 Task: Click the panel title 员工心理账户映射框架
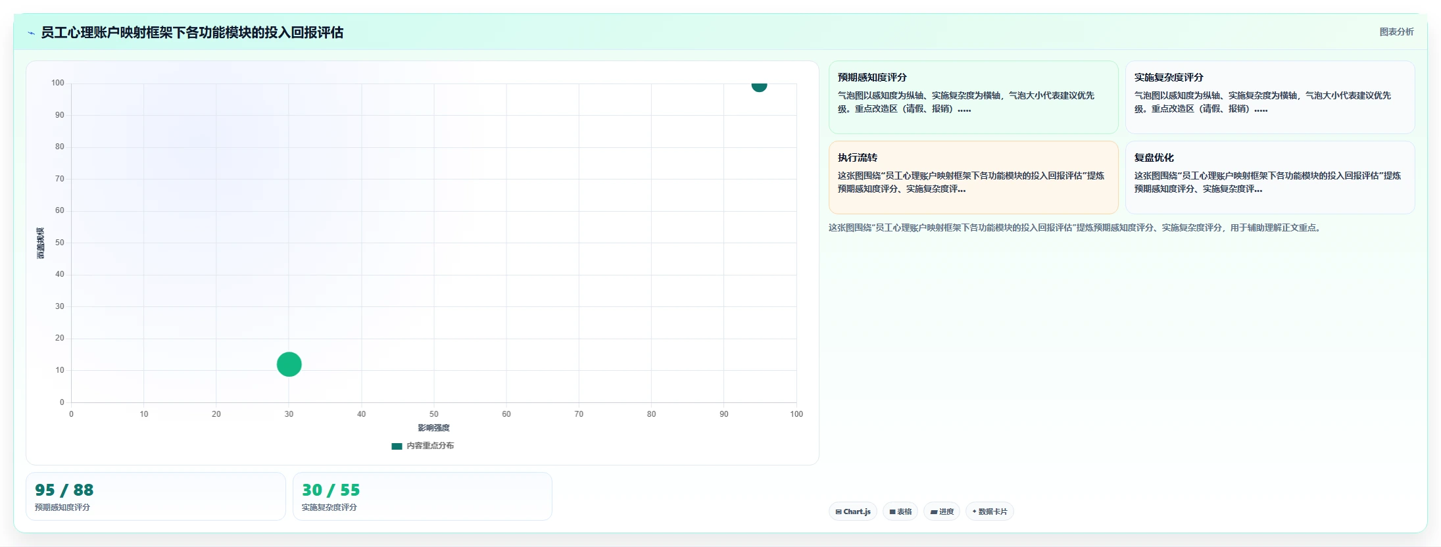(192, 33)
